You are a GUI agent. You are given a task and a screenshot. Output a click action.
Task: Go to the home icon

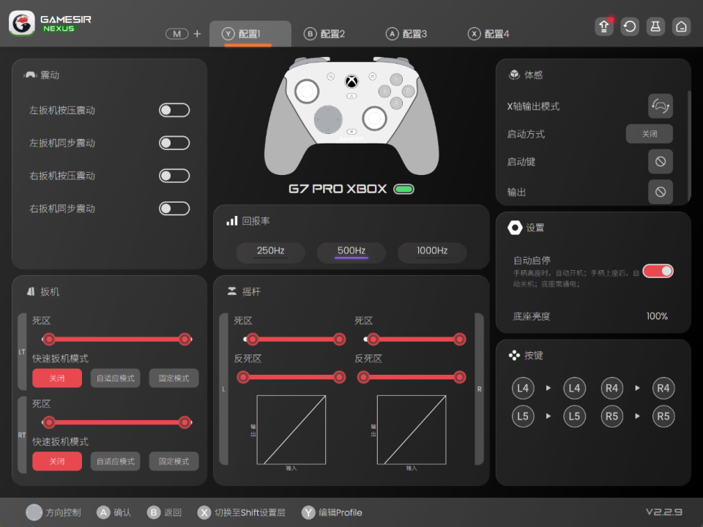[681, 26]
